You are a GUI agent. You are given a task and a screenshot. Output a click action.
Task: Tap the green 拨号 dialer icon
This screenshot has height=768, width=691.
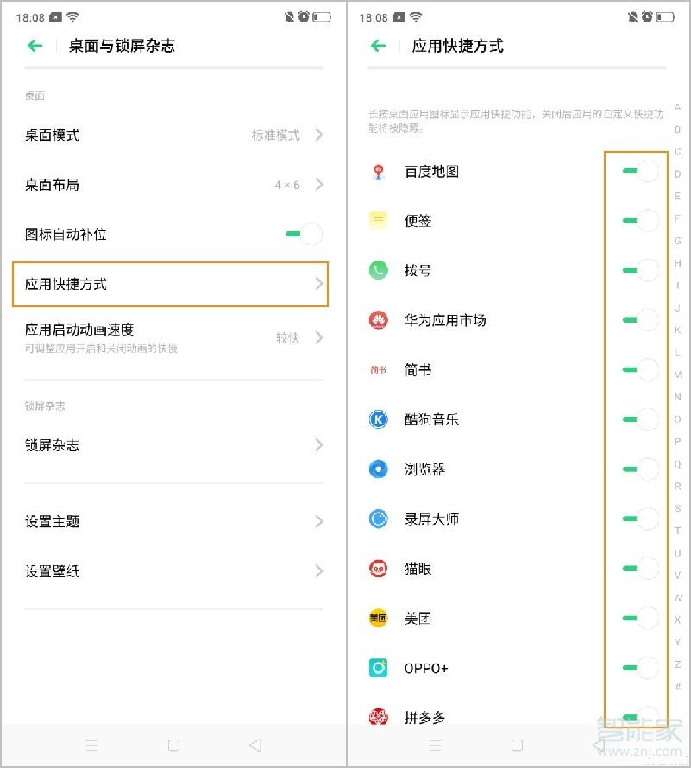375,270
